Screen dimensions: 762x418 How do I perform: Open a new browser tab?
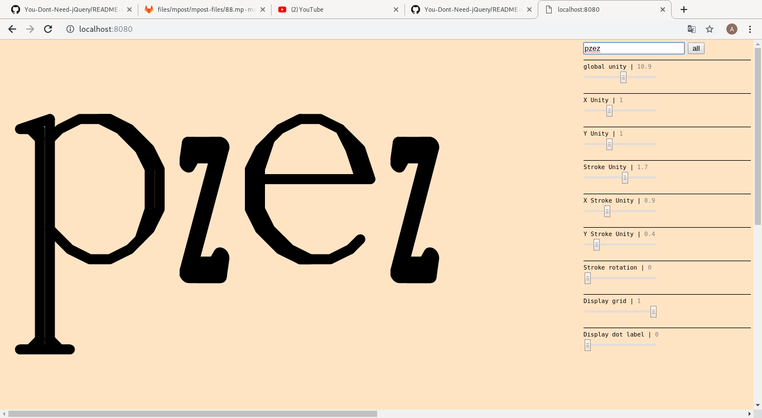(x=684, y=9)
